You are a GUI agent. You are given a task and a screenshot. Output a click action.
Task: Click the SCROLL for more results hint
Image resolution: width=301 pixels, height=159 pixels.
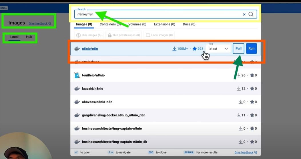point(201,152)
